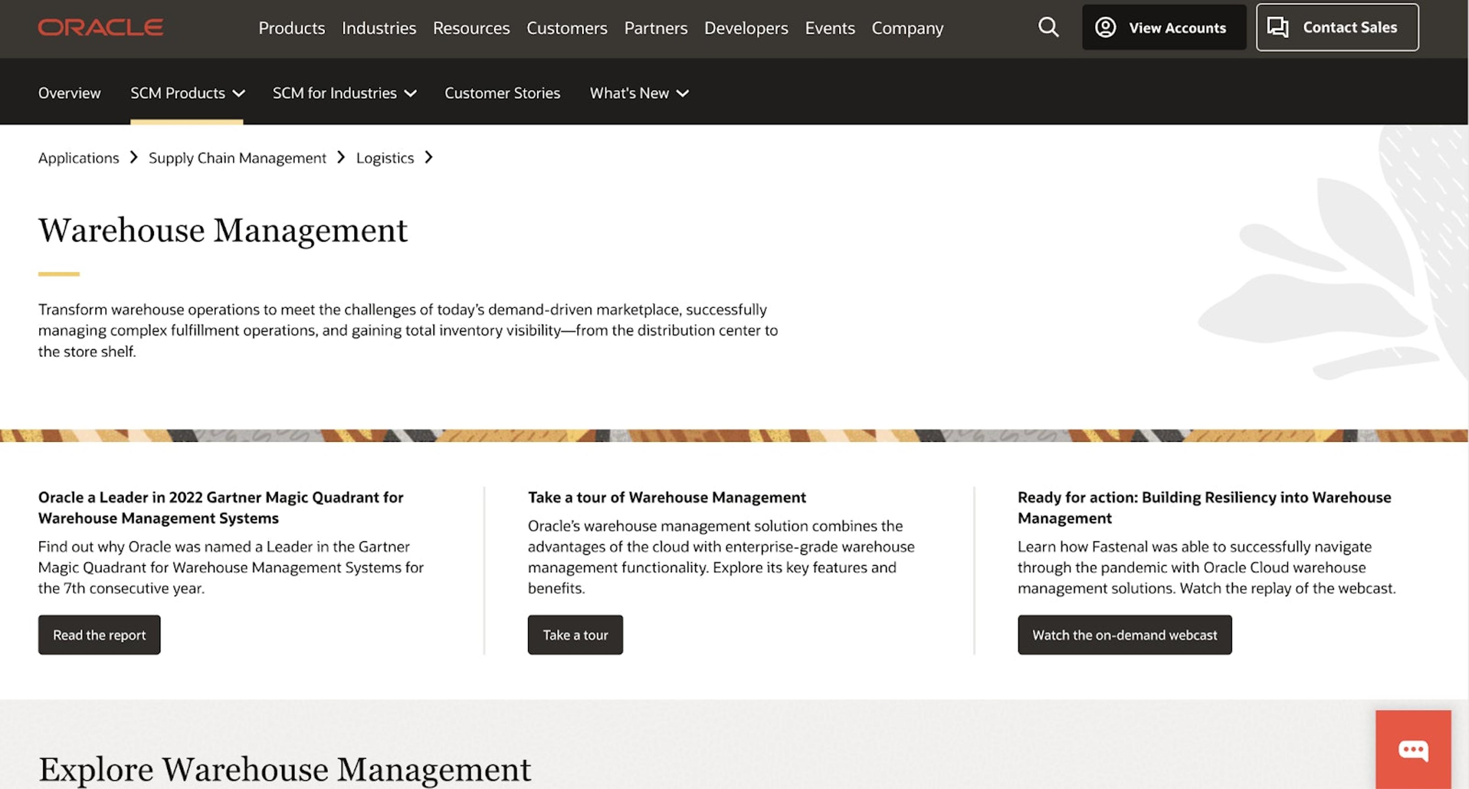This screenshot has height=789, width=1469.
Task: Click the Gartner Magic Quadrant heading
Action: click(x=221, y=507)
